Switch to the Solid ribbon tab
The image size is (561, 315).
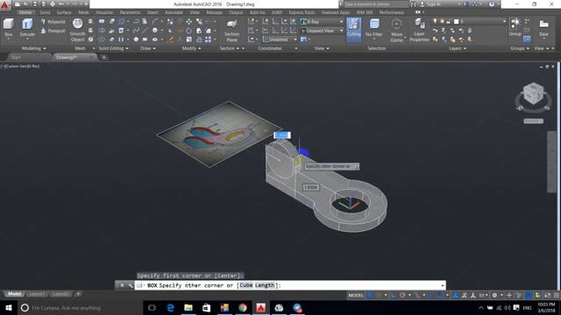tap(45, 12)
